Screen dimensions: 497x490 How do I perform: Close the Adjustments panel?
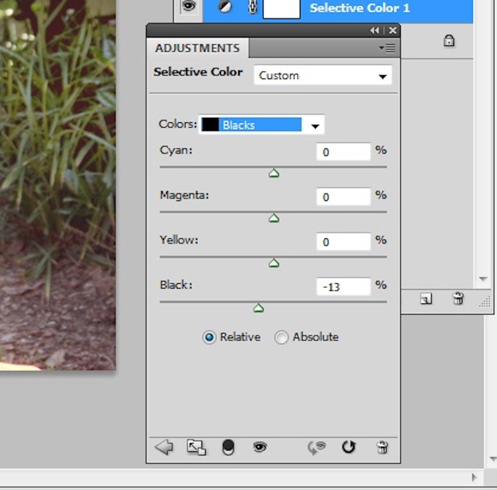(392, 30)
